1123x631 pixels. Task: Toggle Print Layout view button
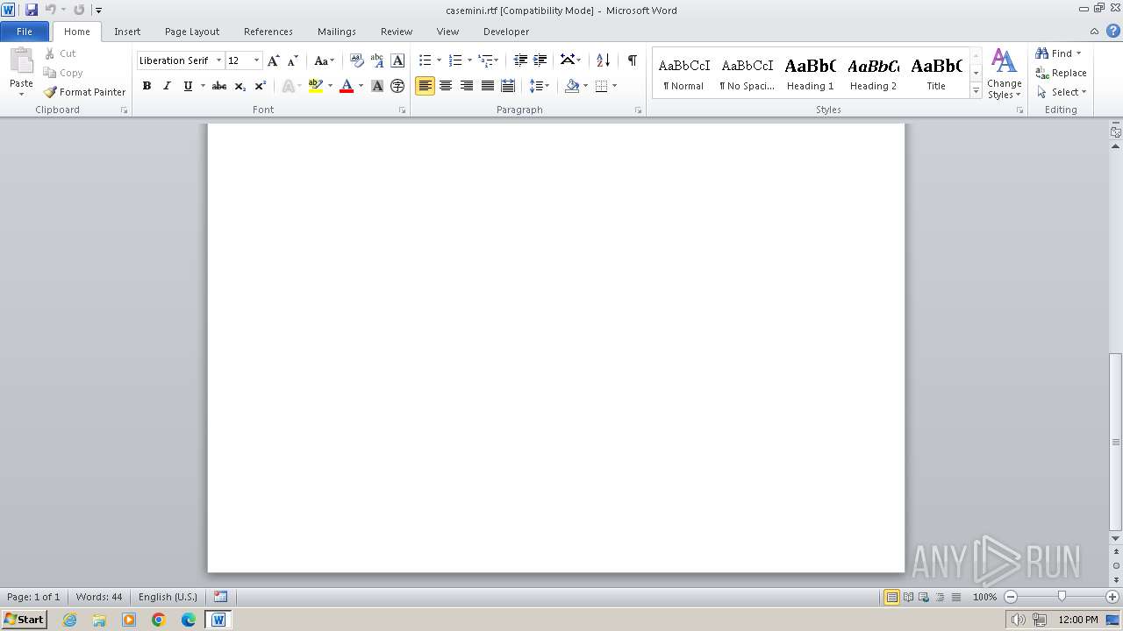[891, 597]
